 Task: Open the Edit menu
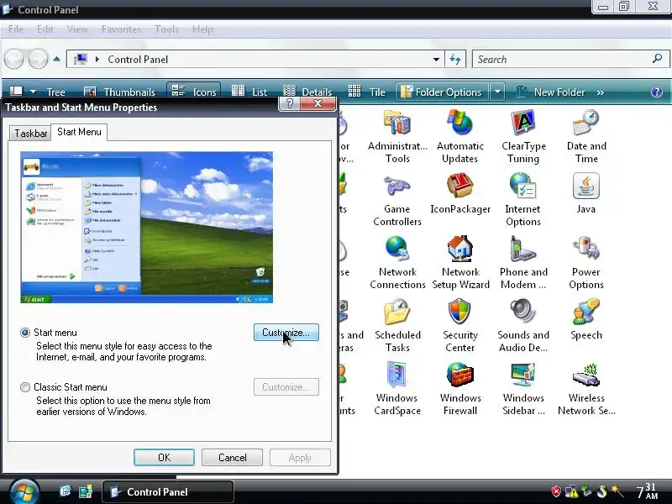(45, 29)
